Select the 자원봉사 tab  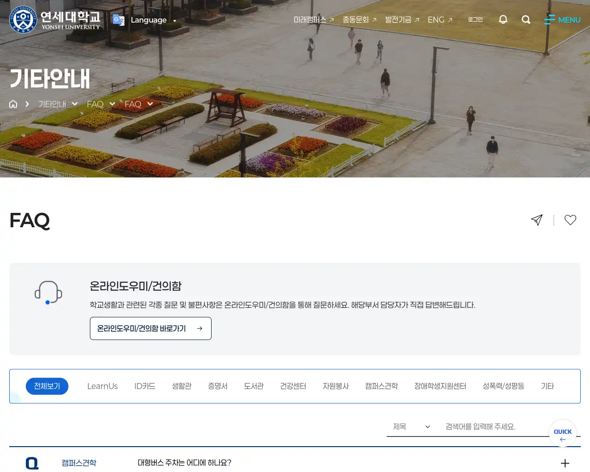click(x=336, y=386)
